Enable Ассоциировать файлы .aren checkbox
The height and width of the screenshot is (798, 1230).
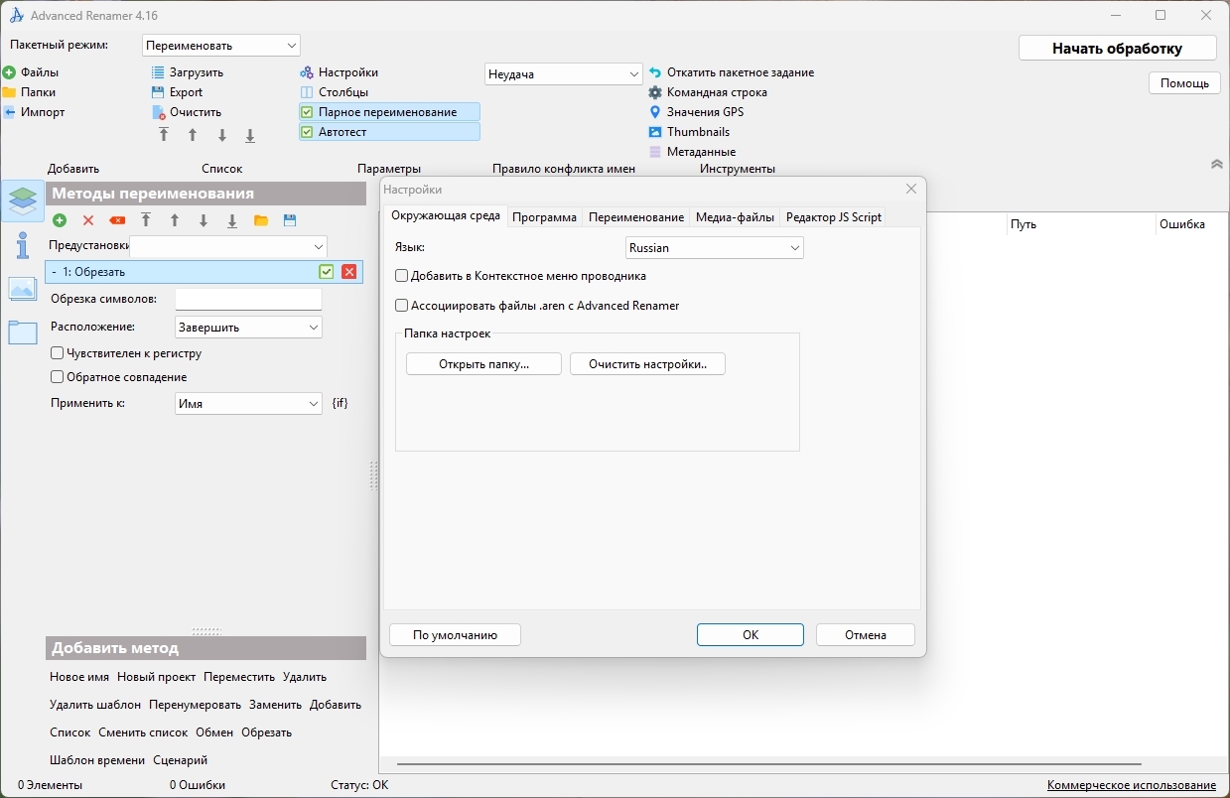(x=402, y=306)
